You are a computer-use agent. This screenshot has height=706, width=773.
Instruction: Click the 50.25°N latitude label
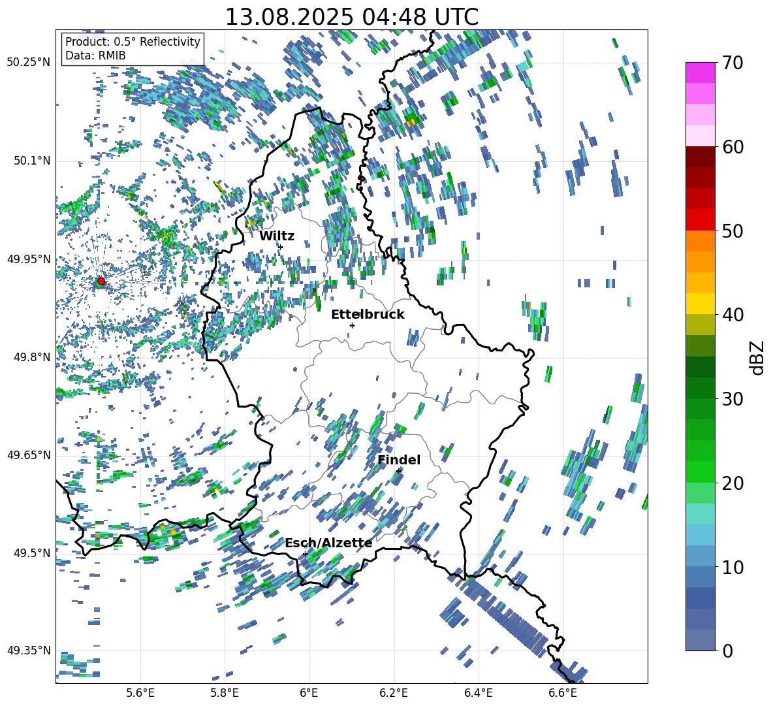point(29,63)
